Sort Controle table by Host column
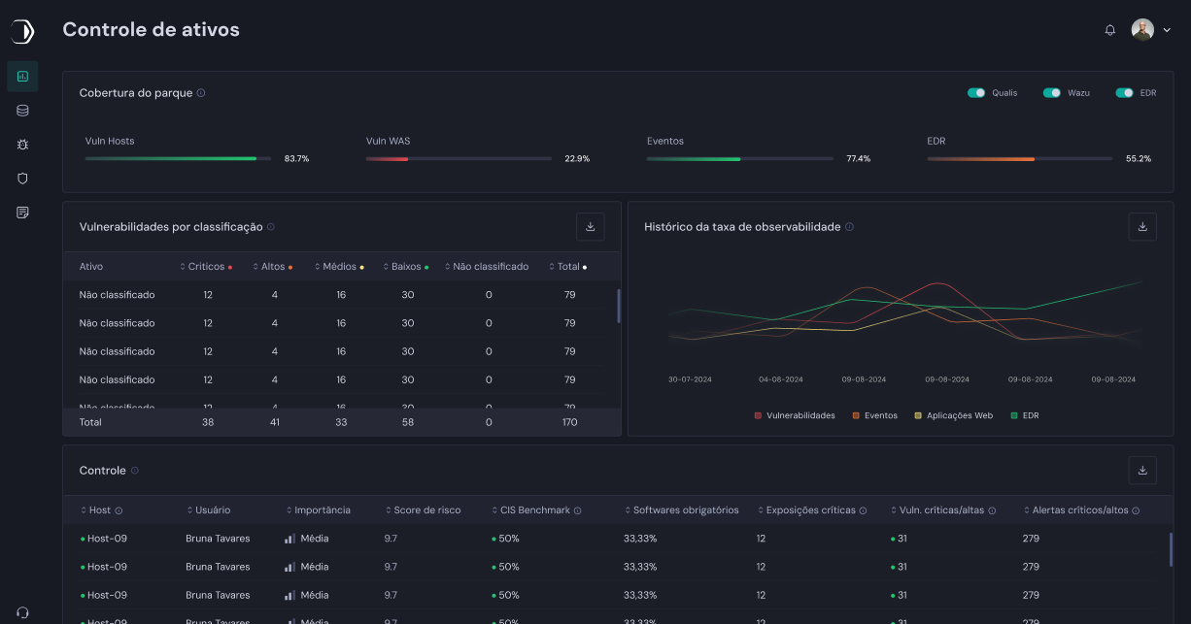This screenshot has width=1191, height=624. 99,510
